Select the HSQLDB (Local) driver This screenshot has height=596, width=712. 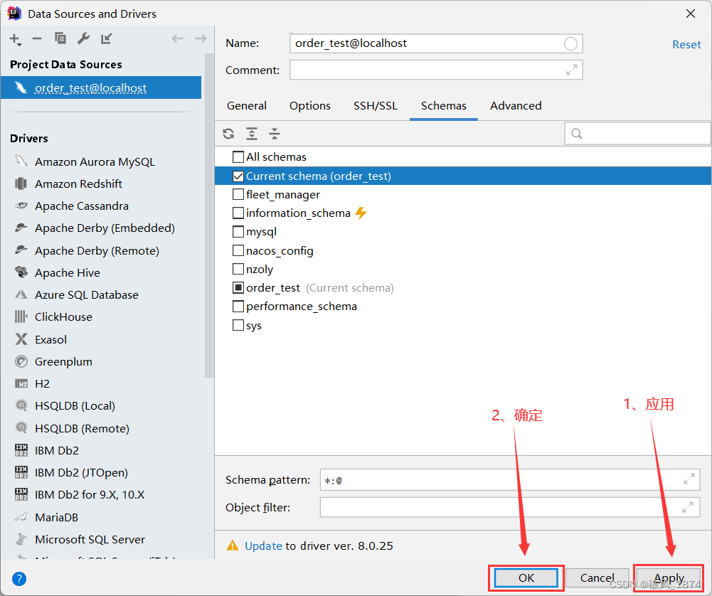click(75, 406)
